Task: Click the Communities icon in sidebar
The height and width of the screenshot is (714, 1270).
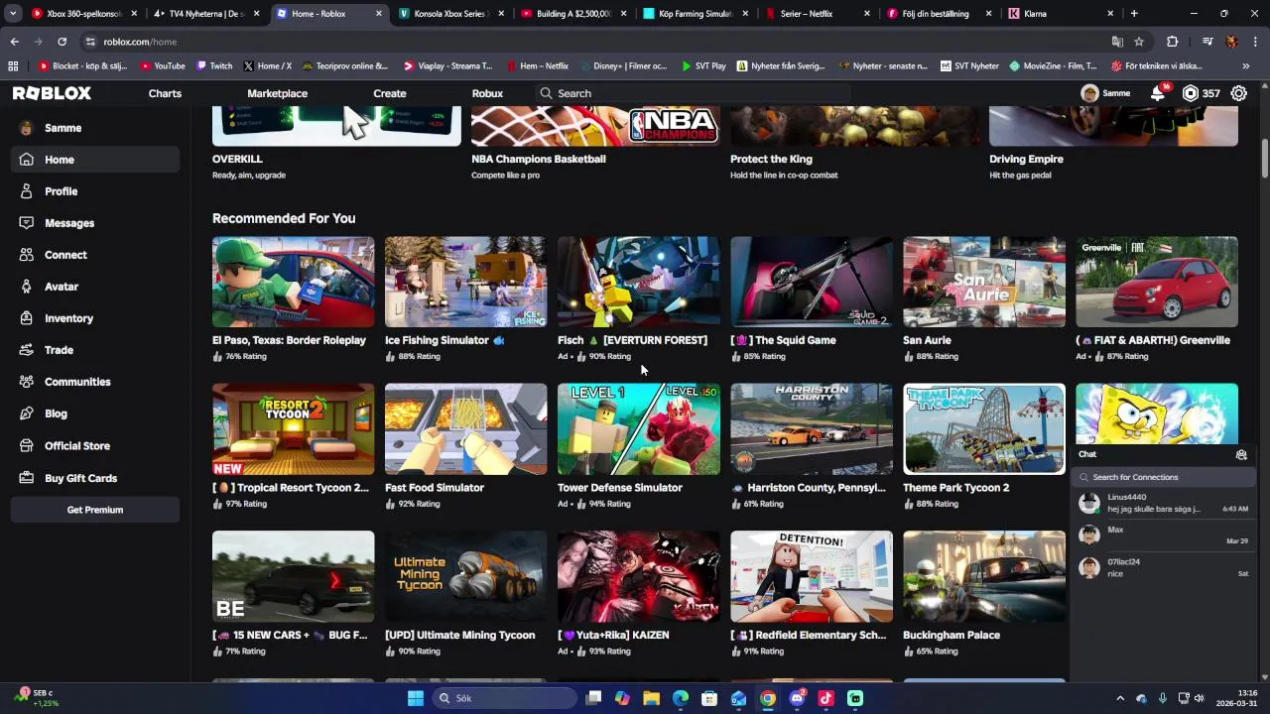Action: 26,382
